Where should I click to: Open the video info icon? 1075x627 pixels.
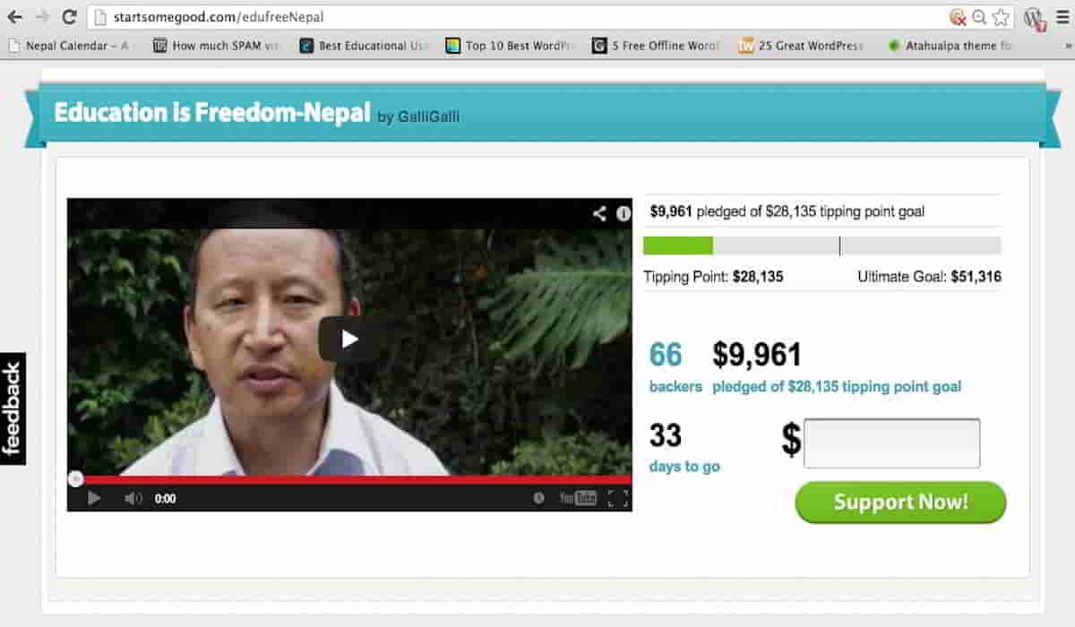point(623,213)
